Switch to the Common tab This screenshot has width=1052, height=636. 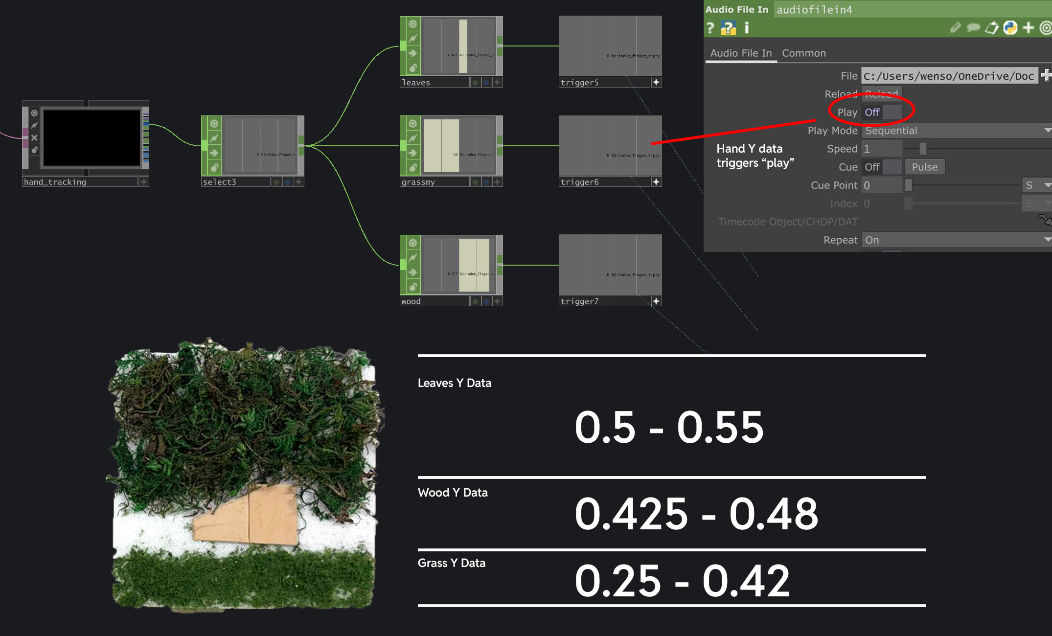[803, 53]
